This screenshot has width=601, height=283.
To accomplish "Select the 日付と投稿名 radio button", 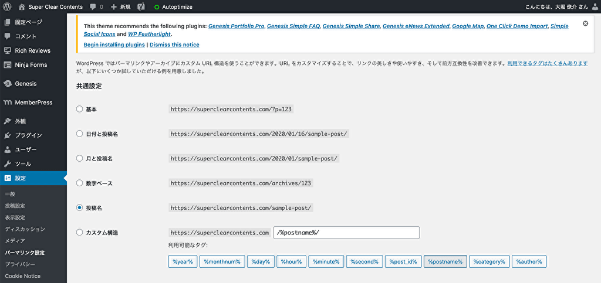I will [x=79, y=134].
